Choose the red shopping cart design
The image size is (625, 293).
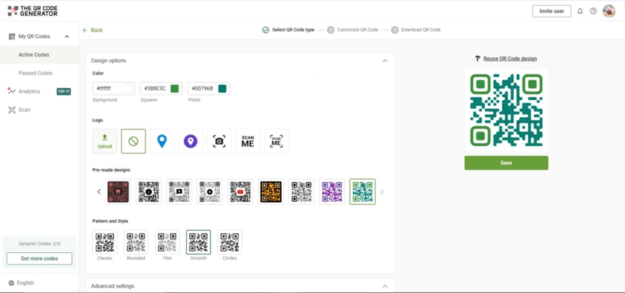click(x=118, y=192)
